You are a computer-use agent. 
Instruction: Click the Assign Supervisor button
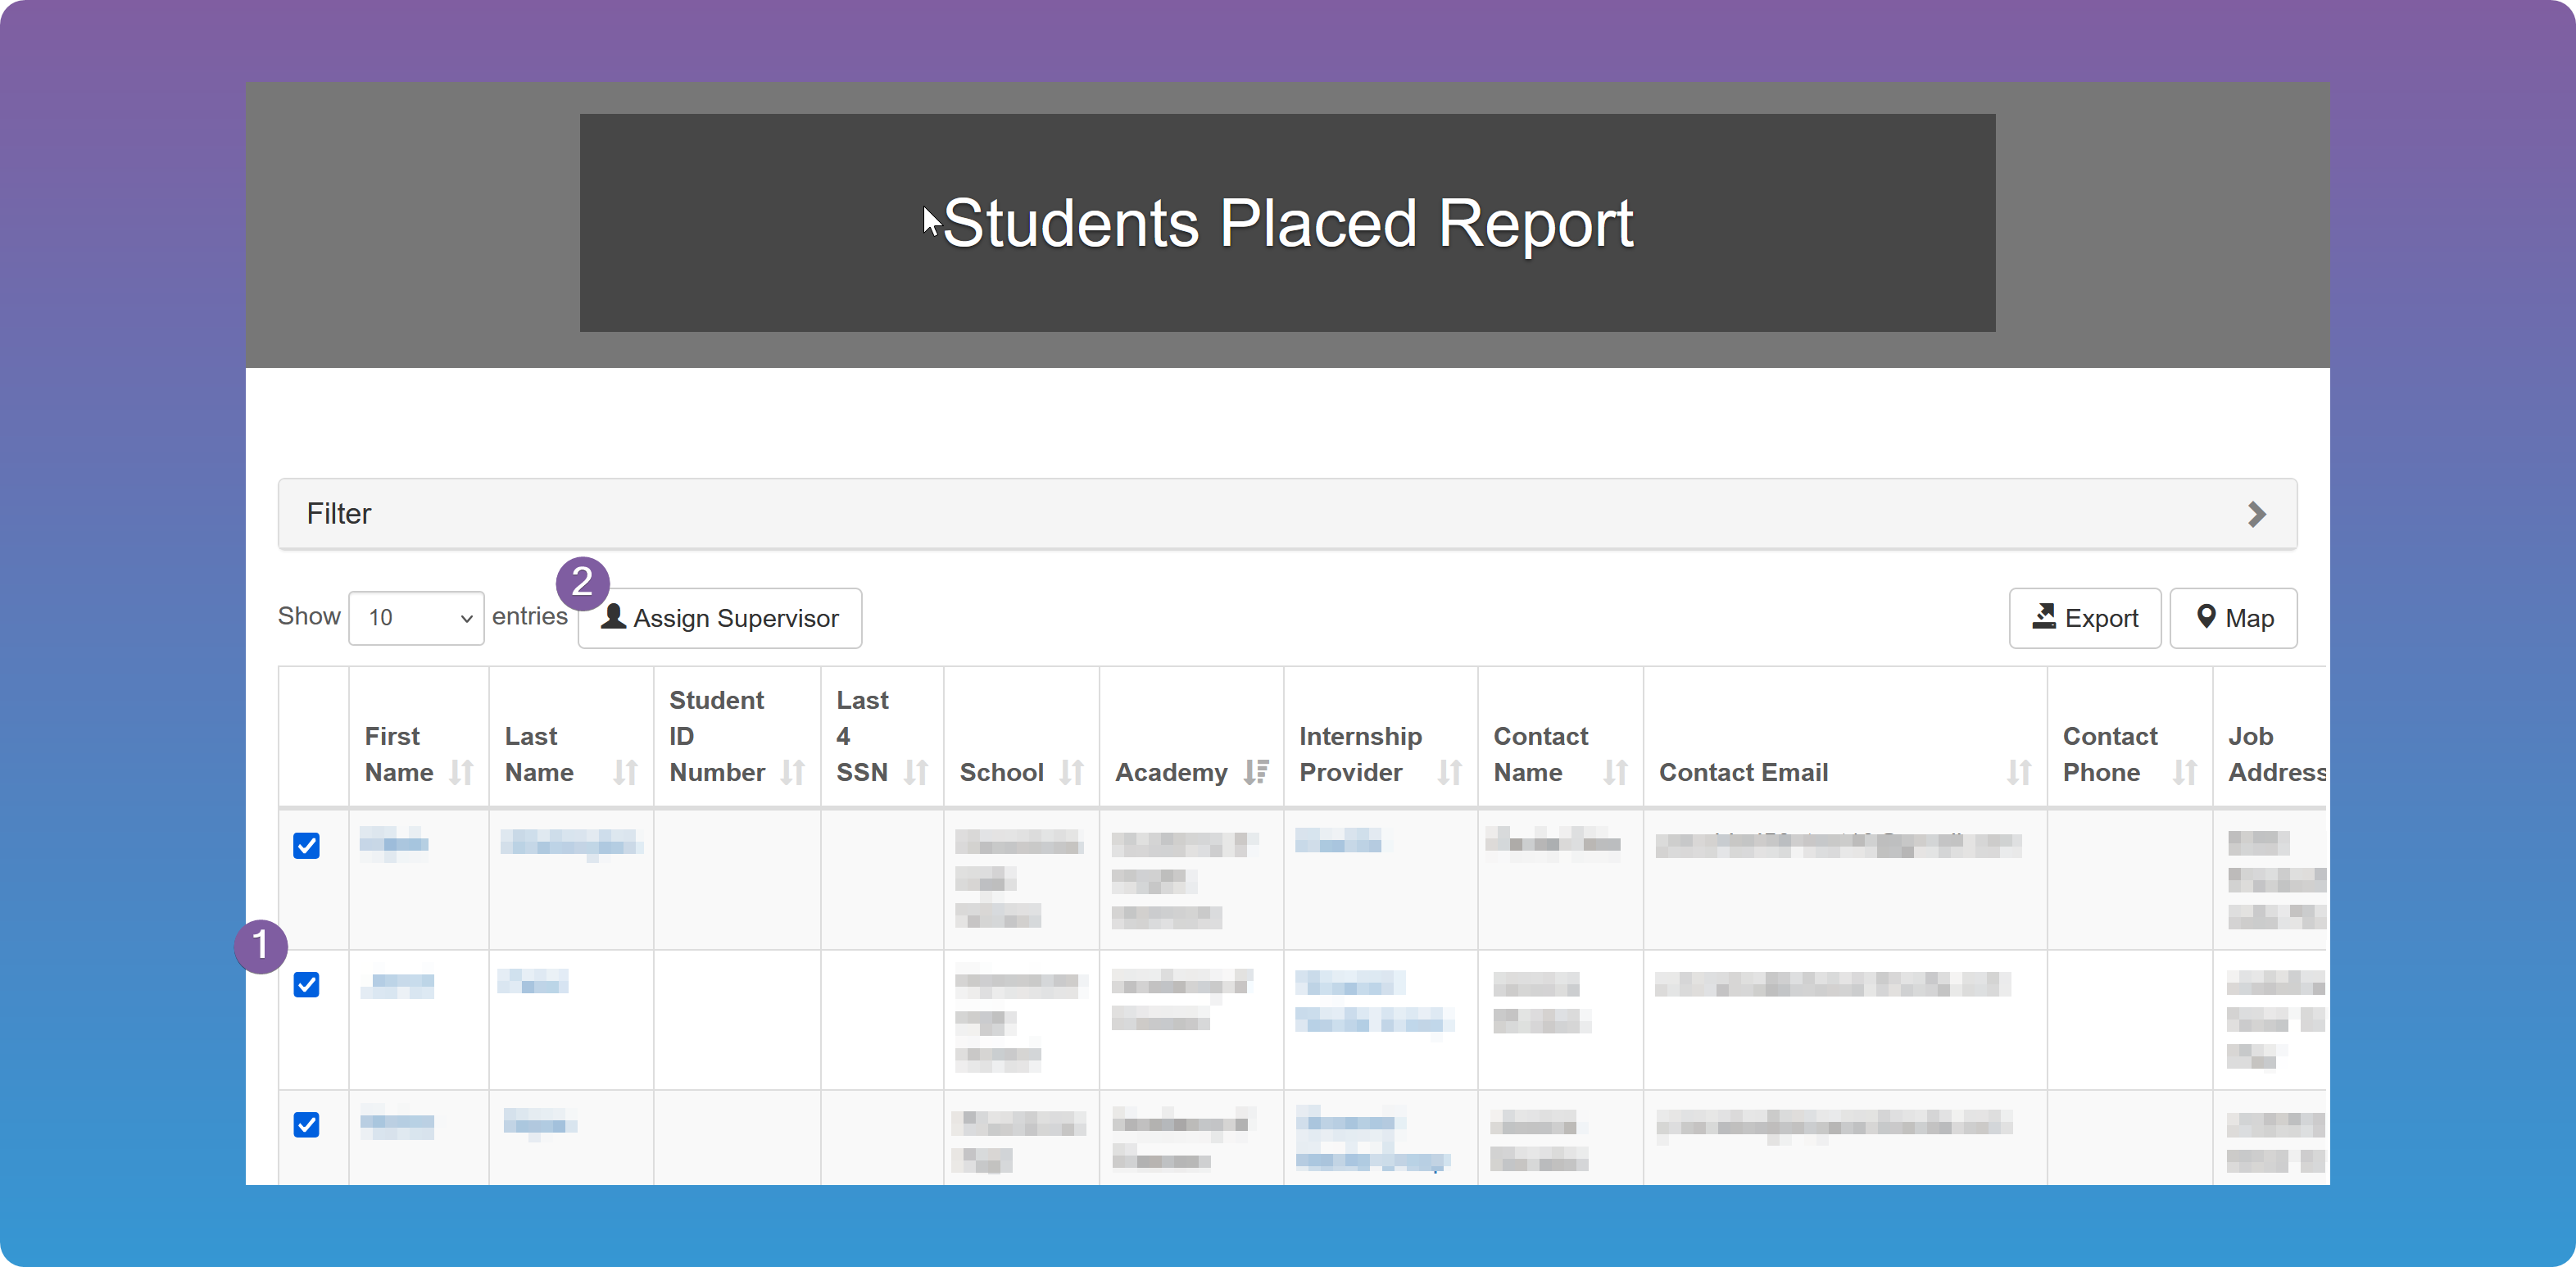click(x=720, y=618)
